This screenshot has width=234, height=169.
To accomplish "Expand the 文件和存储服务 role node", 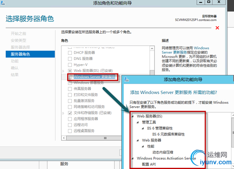I will [x=63, y=113].
